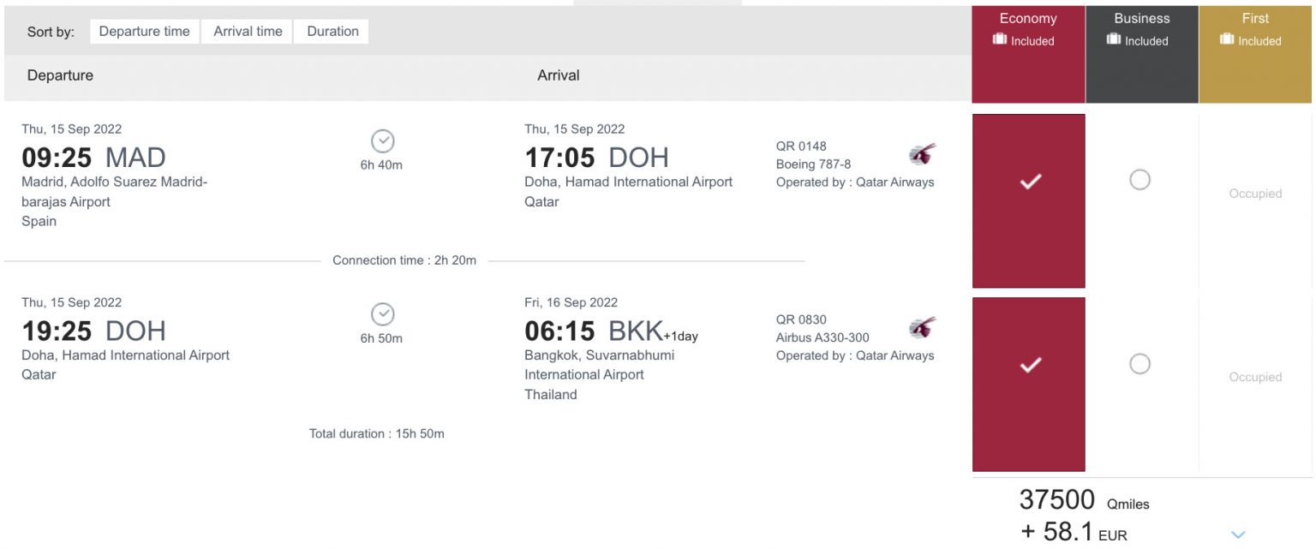Select Business radio for QR 0830 flight

[x=1140, y=364]
